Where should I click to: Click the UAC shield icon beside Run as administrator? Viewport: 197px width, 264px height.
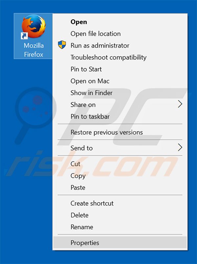tap(62, 45)
